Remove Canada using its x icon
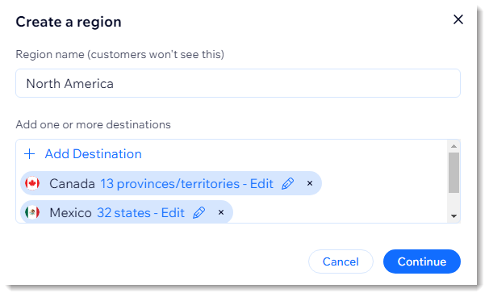This screenshot has width=489, height=297. (x=310, y=183)
